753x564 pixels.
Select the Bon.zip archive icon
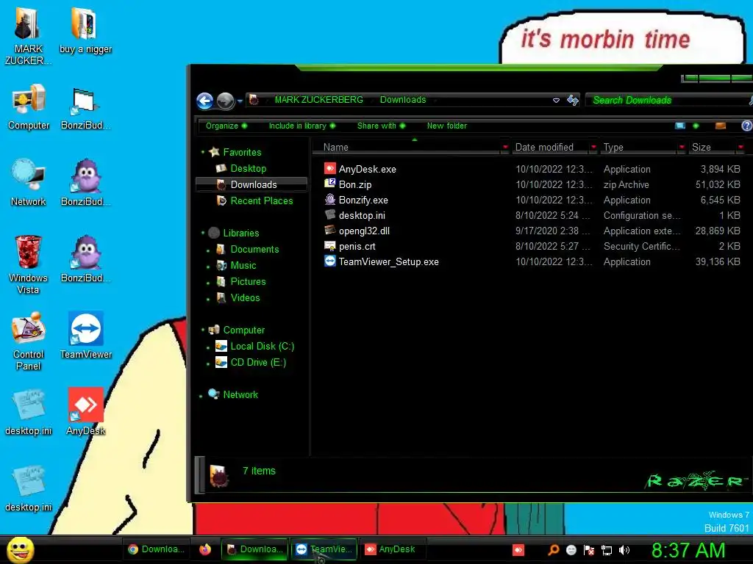click(330, 184)
